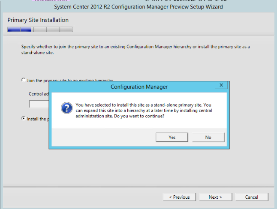The height and width of the screenshot is (209, 277).
Task: Advance with the Next button
Action: (215, 197)
